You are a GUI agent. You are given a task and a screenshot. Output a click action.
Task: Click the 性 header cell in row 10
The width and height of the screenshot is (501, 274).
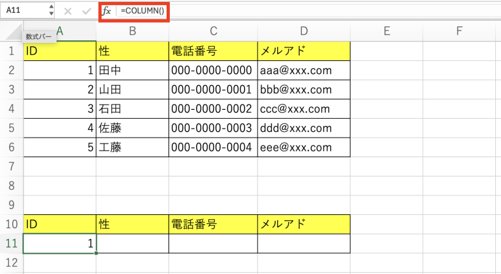132,224
